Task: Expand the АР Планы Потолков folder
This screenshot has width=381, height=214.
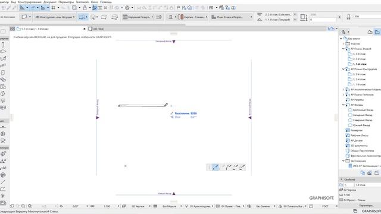Action: pyautogui.click(x=343, y=95)
